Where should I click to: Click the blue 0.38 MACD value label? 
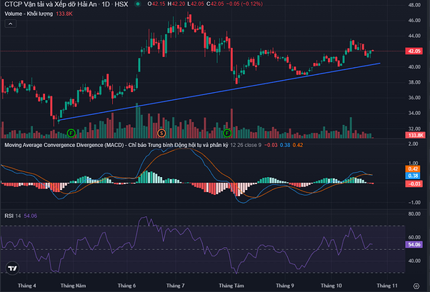click(413, 176)
